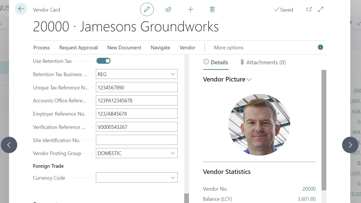
Task: Click the Site Identification No. field
Action: coord(137,140)
